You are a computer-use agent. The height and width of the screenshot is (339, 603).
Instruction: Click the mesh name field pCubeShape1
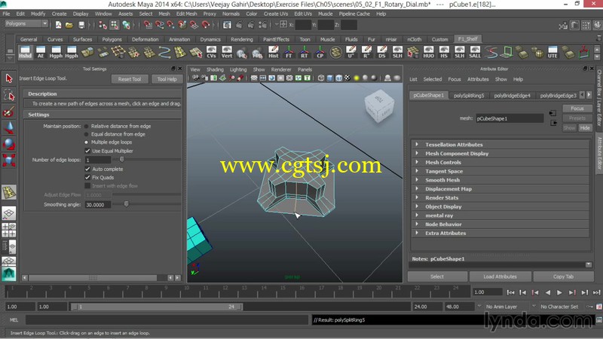pos(510,118)
